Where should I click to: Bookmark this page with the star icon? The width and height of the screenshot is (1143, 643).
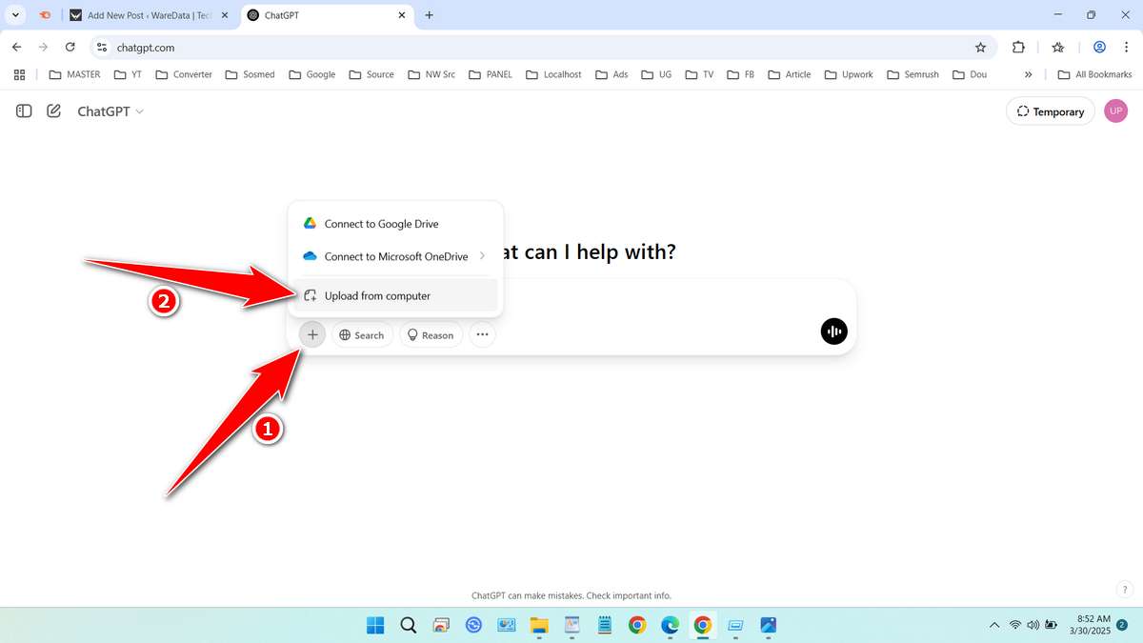pyautogui.click(x=980, y=47)
